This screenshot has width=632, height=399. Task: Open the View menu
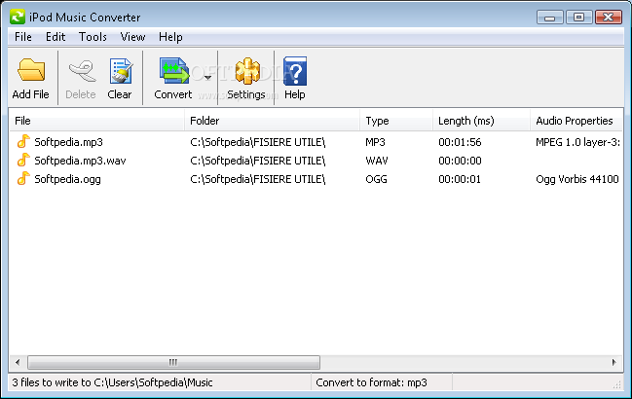pos(132,37)
